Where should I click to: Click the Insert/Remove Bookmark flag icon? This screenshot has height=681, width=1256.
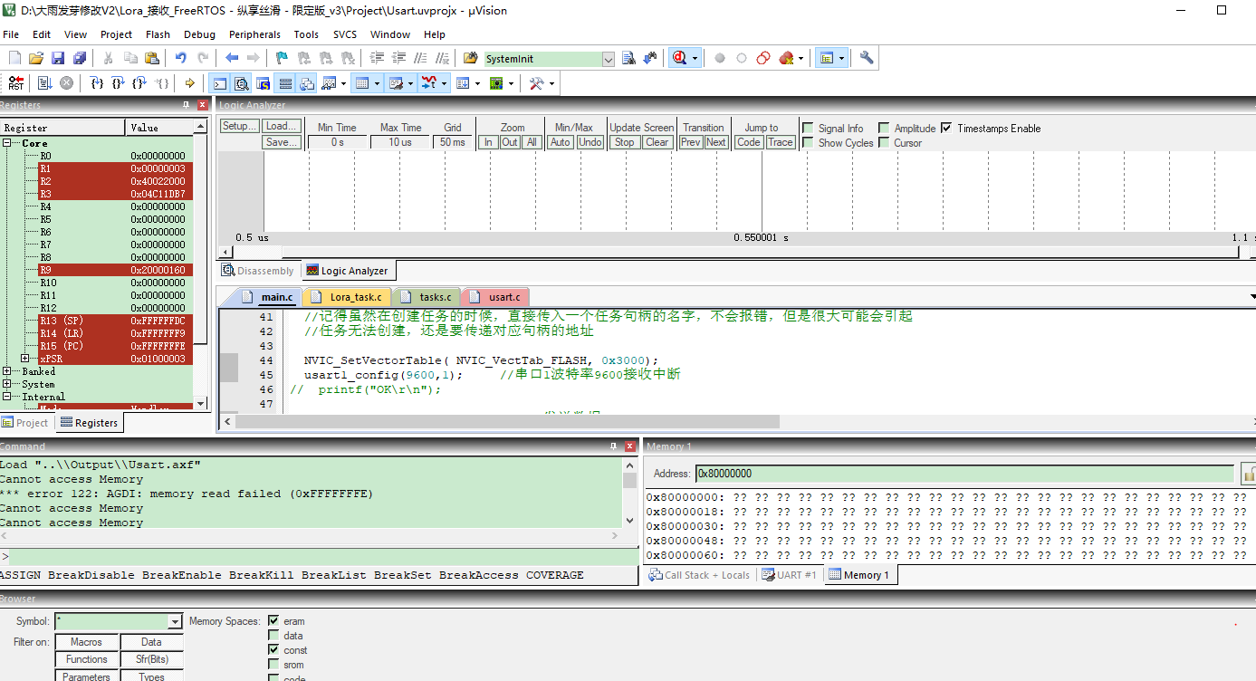(282, 58)
